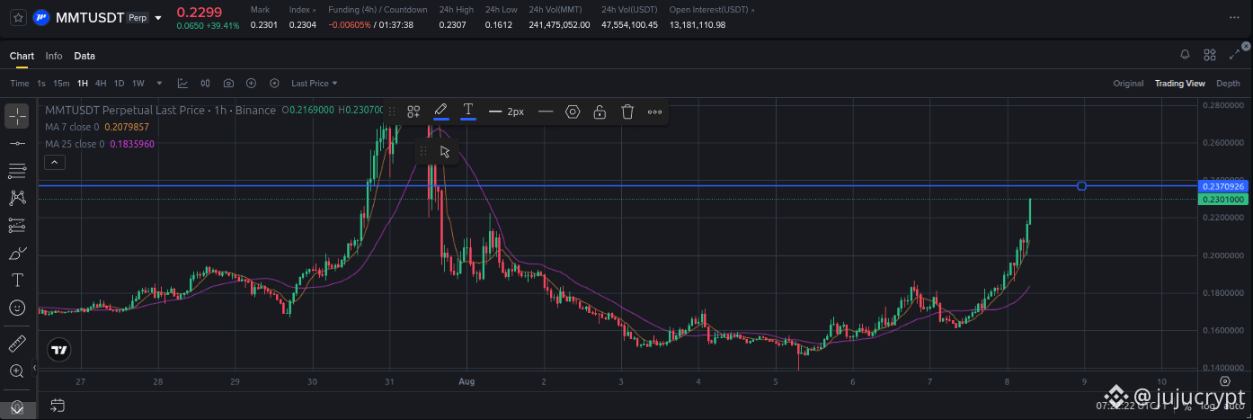
Task: Switch to the Info tab
Action: click(54, 56)
